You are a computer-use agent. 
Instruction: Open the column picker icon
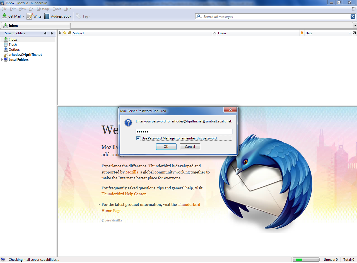[x=354, y=33]
